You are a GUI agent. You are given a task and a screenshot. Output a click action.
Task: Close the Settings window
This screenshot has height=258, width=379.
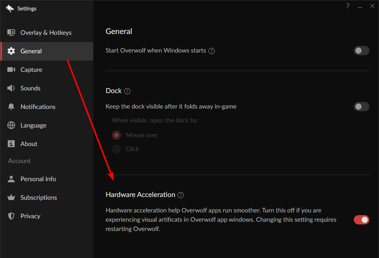tap(372, 6)
